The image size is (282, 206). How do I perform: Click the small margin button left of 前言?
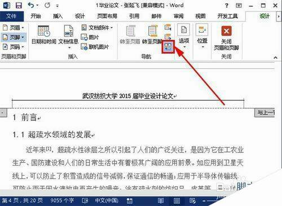point(3,113)
